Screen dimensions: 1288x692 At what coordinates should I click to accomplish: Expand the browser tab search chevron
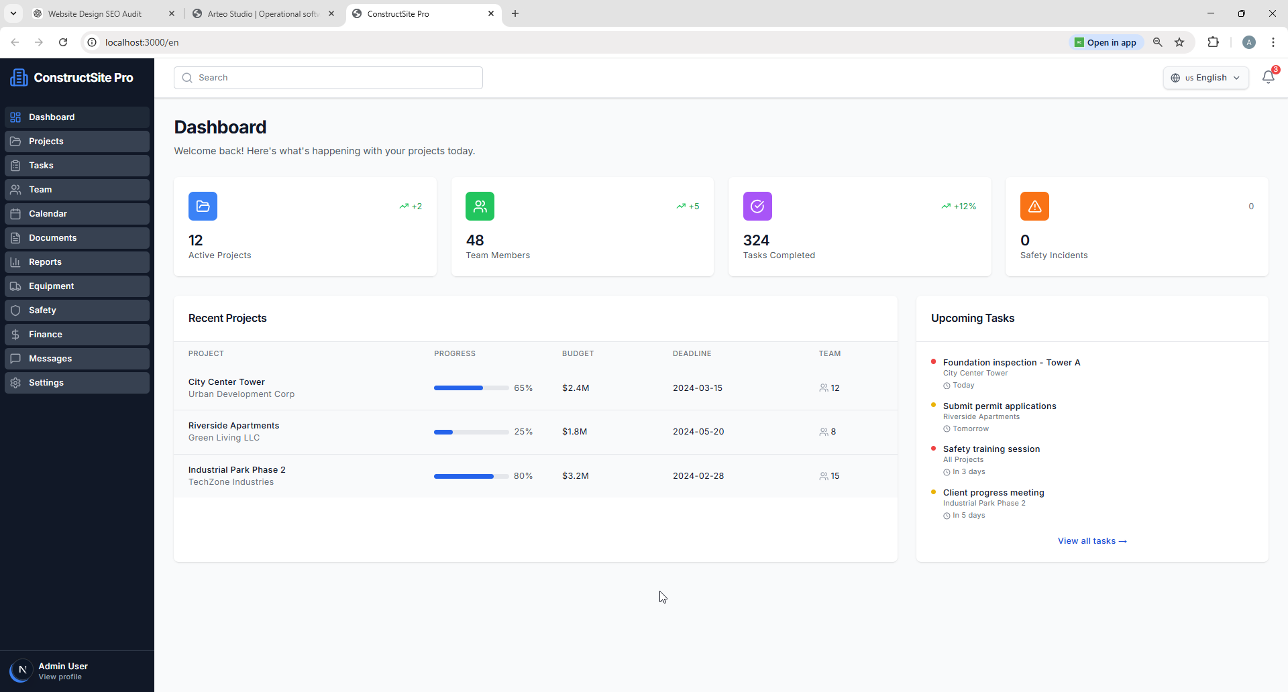[13, 13]
